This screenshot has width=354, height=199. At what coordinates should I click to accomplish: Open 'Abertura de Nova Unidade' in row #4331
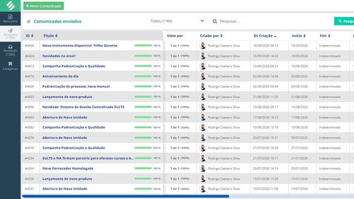[x=65, y=188]
